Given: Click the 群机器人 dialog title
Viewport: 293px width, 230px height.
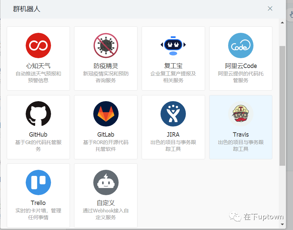Looking at the screenshot, I should tap(27, 9).
